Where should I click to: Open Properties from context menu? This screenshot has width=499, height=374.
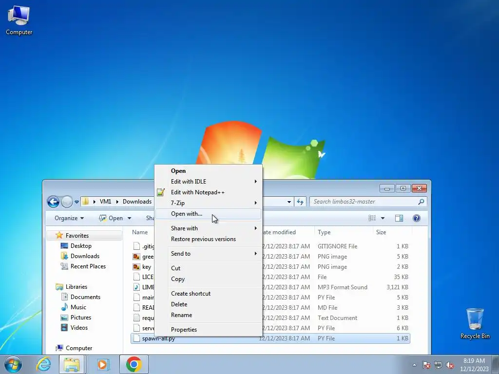tap(208, 330)
